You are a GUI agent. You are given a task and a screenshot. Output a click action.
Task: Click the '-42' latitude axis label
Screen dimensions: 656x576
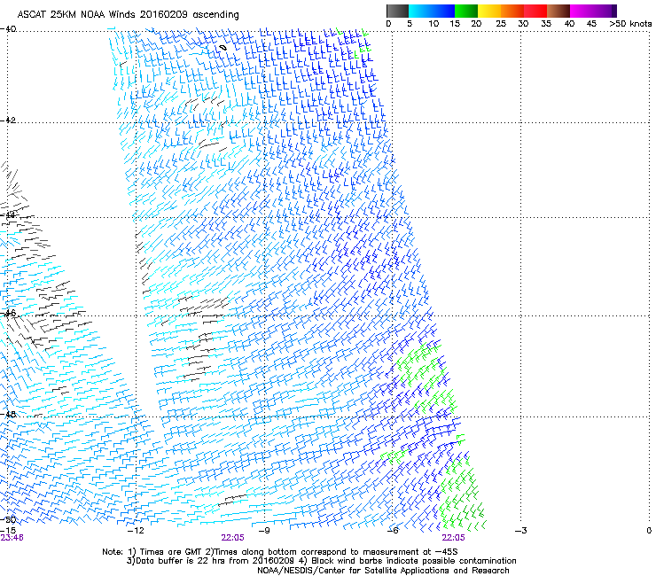[x=8, y=121]
